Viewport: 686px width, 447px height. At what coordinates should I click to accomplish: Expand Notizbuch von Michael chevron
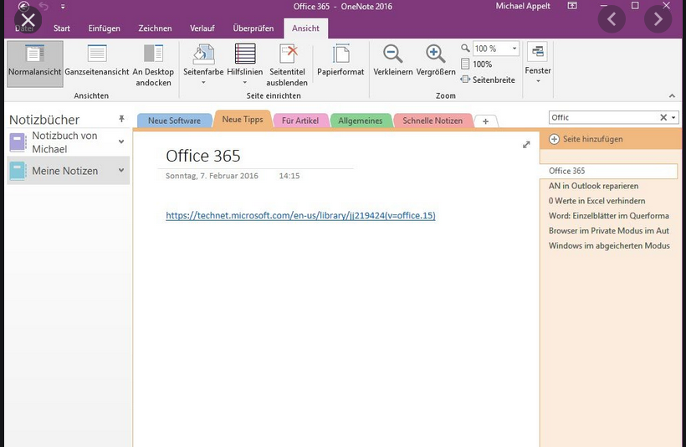[x=121, y=141]
